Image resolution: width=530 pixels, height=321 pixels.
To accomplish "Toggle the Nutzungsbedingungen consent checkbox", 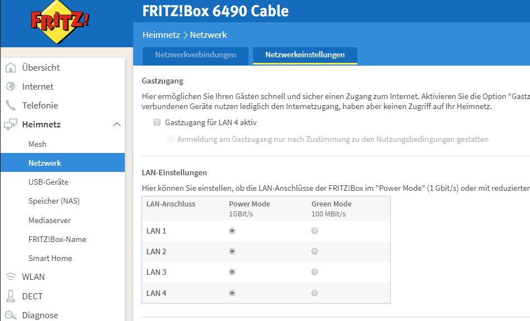I will [x=169, y=139].
